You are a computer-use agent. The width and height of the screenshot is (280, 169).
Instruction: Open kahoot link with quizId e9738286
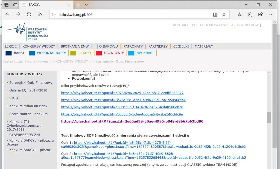point(122,93)
